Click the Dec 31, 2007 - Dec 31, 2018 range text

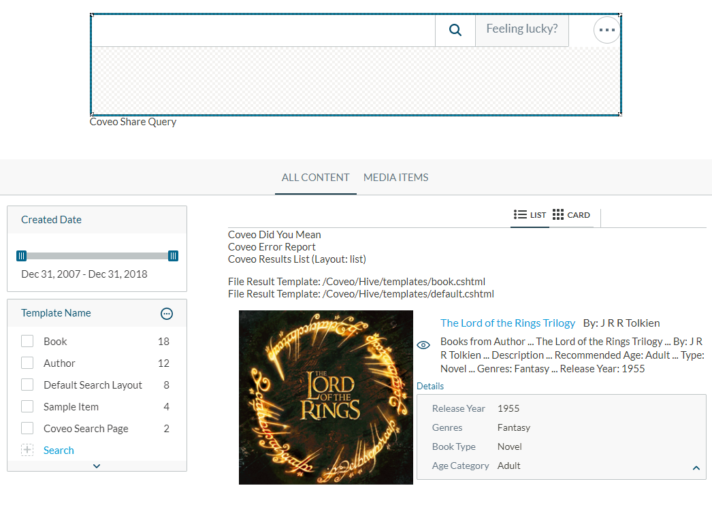[84, 274]
